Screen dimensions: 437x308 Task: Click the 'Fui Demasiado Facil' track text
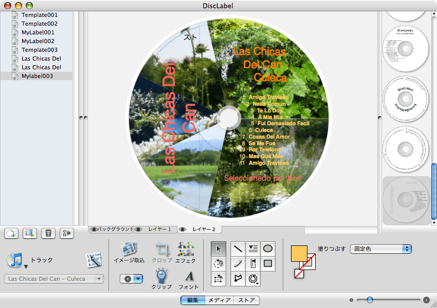point(283,123)
